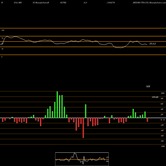This screenshot has height=166, width=166.
Task: Click the 533270 stock code text
Action: pyautogui.click(x=111, y=3)
